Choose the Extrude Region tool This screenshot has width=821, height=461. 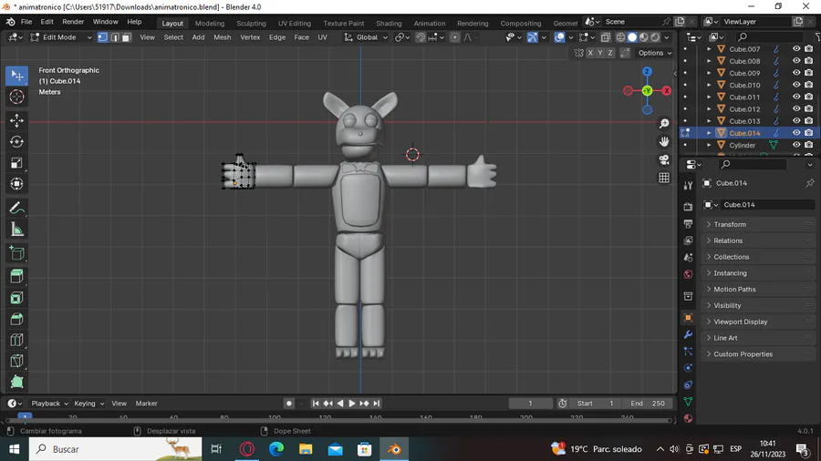pos(16,275)
